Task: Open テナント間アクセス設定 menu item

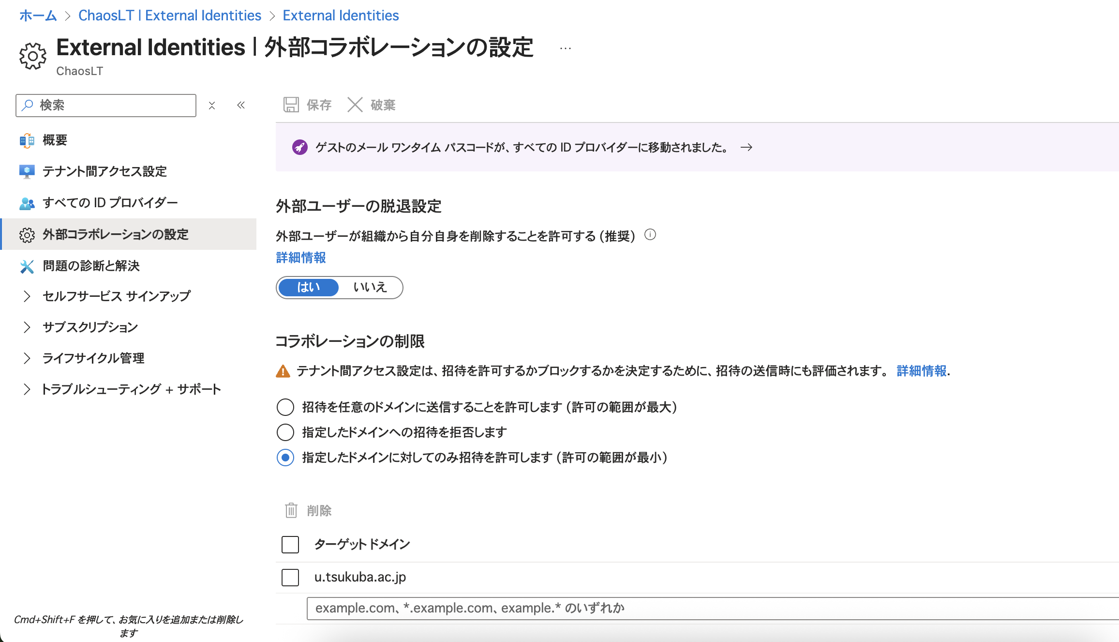Action: pyautogui.click(x=104, y=171)
